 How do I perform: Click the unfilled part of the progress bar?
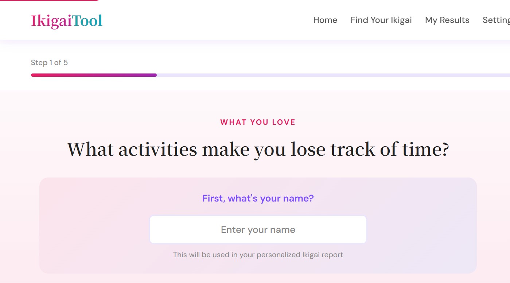(x=328, y=75)
